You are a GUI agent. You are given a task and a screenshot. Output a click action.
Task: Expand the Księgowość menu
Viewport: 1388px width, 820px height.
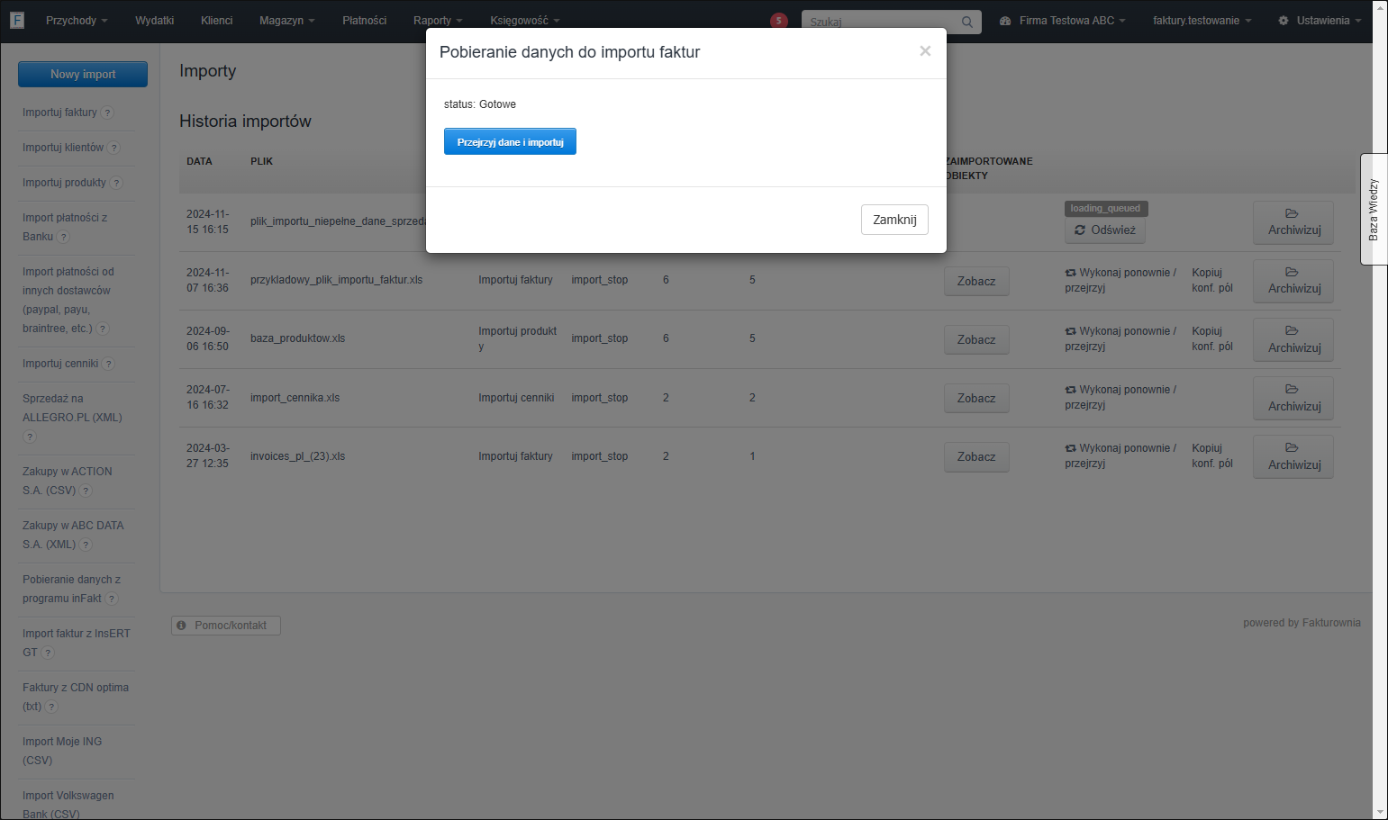[525, 21]
